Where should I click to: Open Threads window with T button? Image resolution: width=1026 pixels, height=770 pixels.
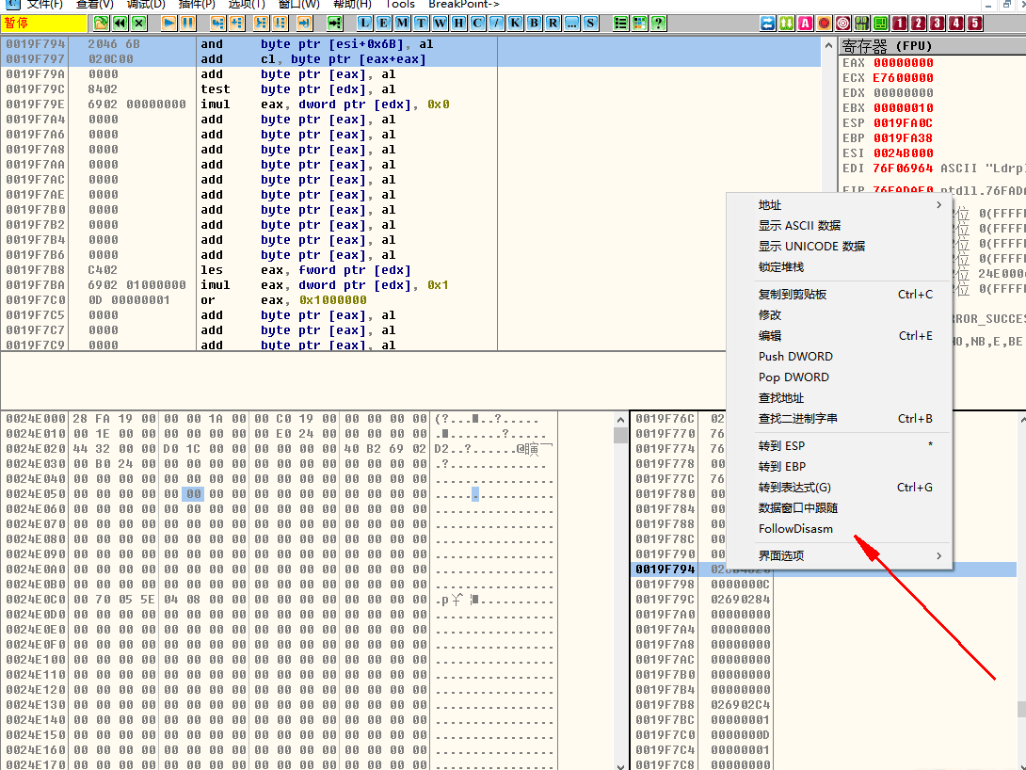pos(421,24)
